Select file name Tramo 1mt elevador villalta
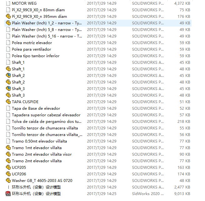The image size is (205, 201). [37, 148]
